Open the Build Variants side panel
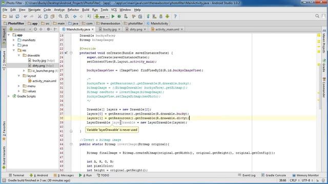 click(4, 158)
